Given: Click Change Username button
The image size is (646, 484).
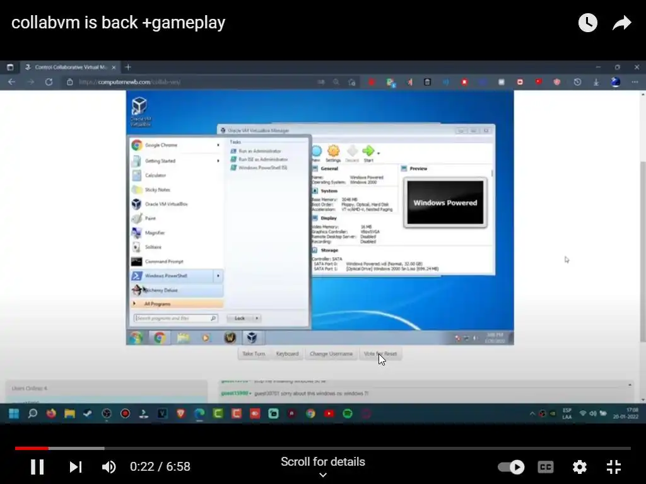Looking at the screenshot, I should 331,354.
